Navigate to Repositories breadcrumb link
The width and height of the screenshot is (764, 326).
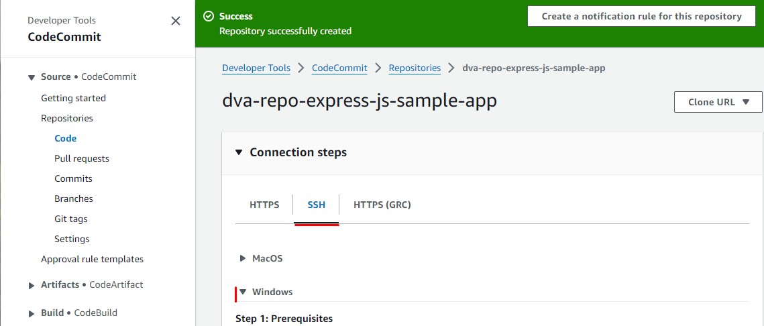tap(415, 68)
